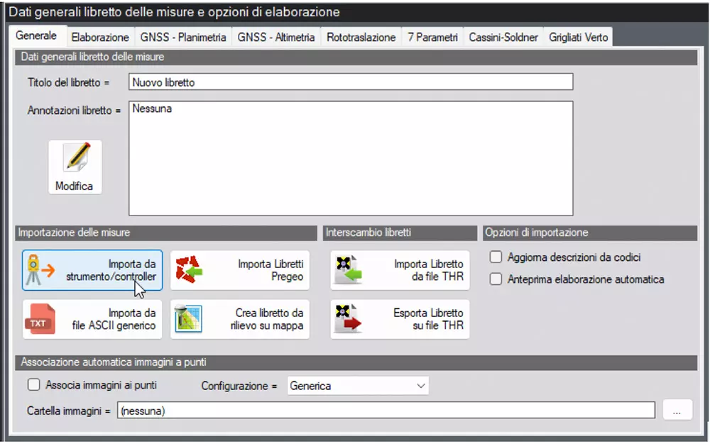Click the green arrow icon for THR import
The width and height of the screenshot is (710, 446).
[x=348, y=269]
